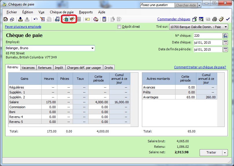Click the green calculator icon in the red box
The width and height of the screenshot is (234, 166).
point(66,19)
